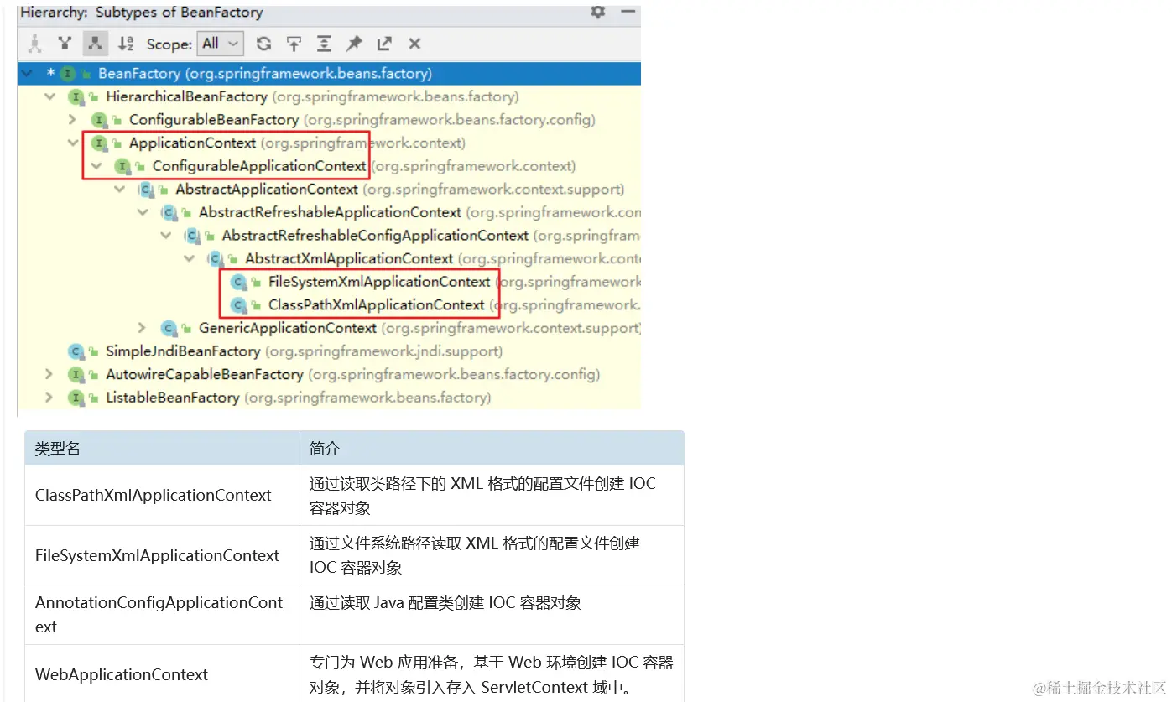Select AbstractApplicationContext in the tree

pos(267,190)
